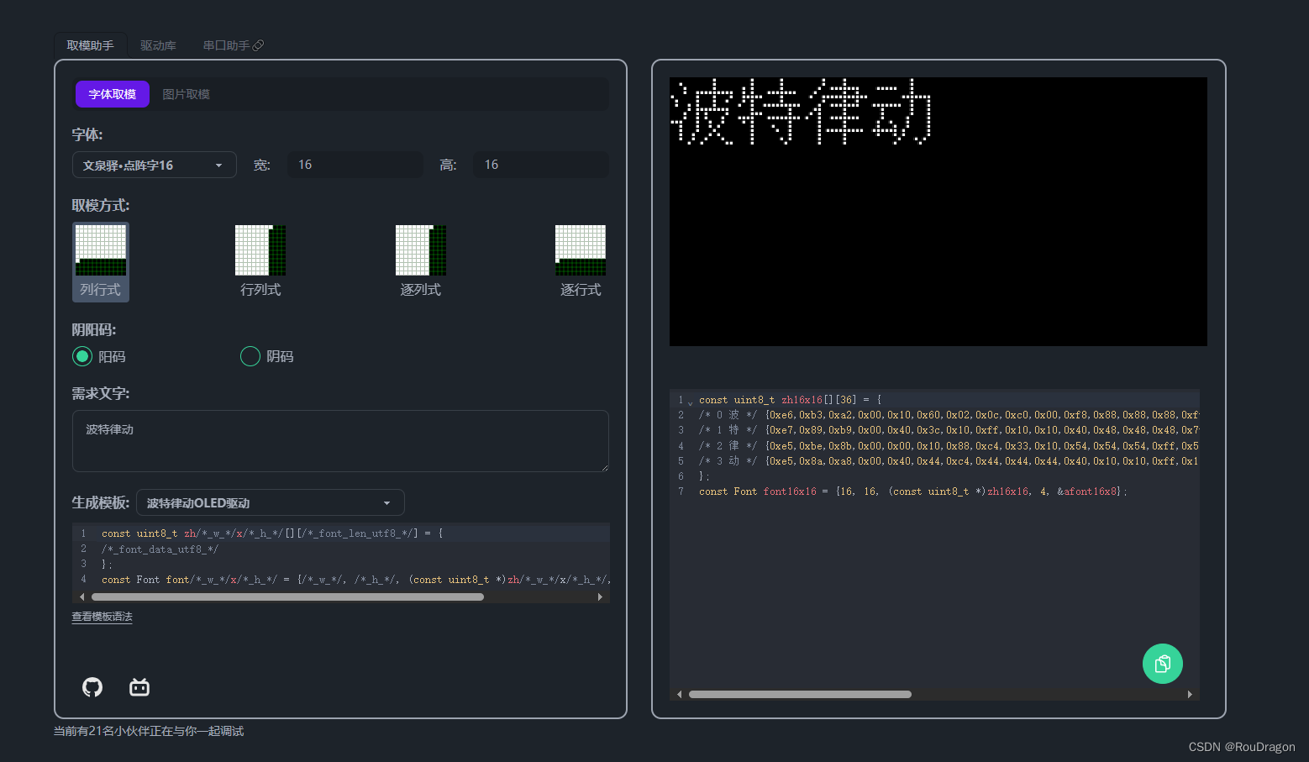Select the 行列式 mode thumbnail
This screenshot has width=1309, height=762.
[260, 261]
